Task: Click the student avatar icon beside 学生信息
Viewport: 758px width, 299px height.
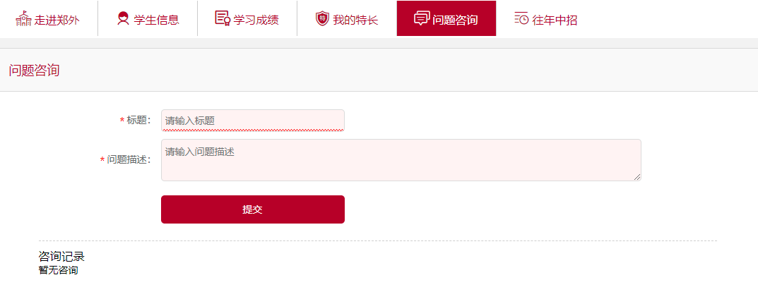Action: (123, 19)
